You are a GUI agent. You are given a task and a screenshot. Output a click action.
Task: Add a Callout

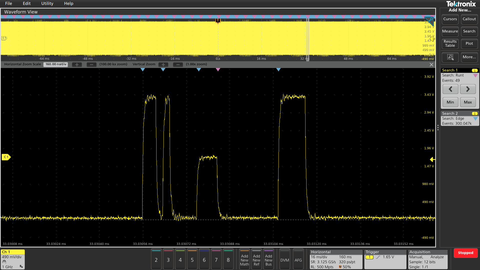coord(469,19)
